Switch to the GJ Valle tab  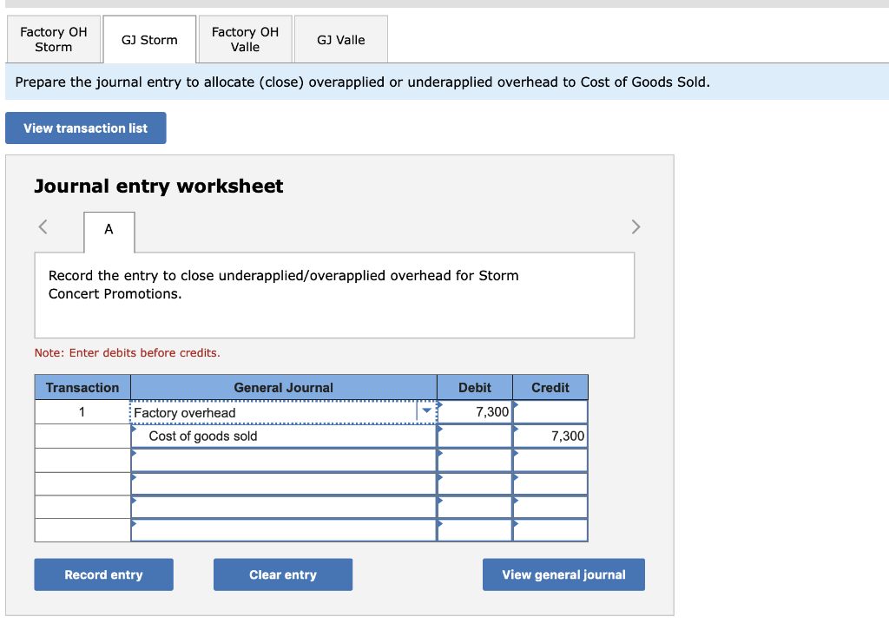tap(340, 39)
